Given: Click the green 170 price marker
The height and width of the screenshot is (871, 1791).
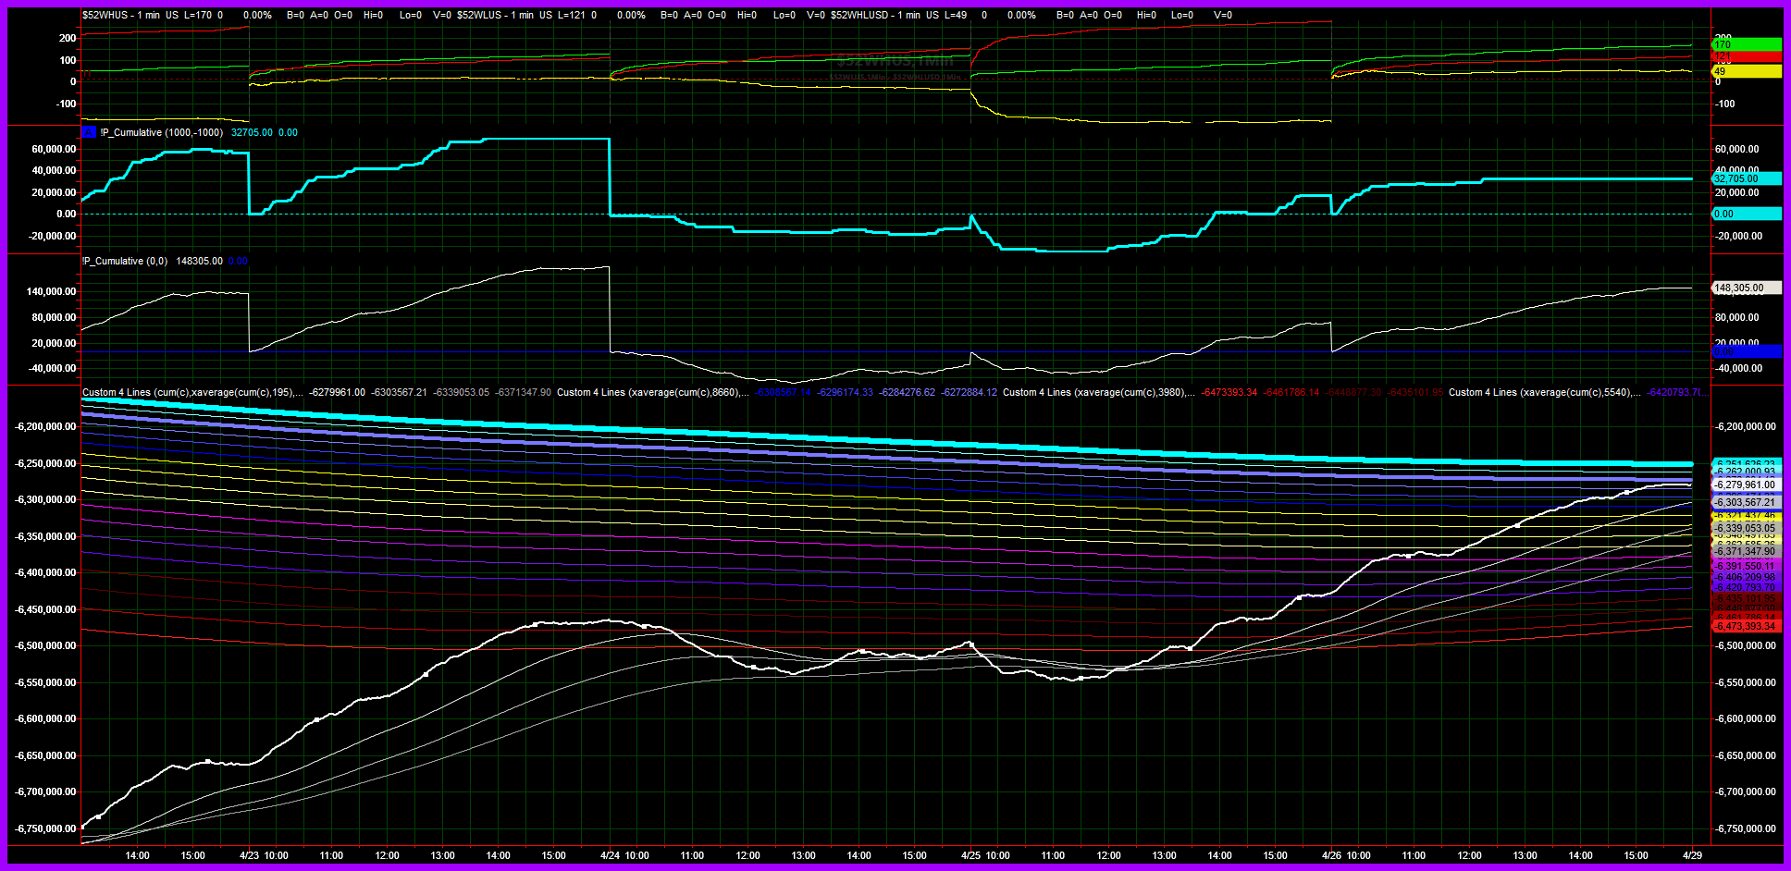Looking at the screenshot, I should click(x=1746, y=44).
